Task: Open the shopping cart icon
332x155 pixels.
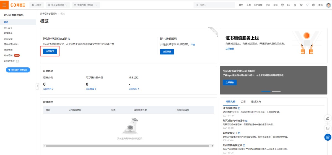Action: point(301,5)
